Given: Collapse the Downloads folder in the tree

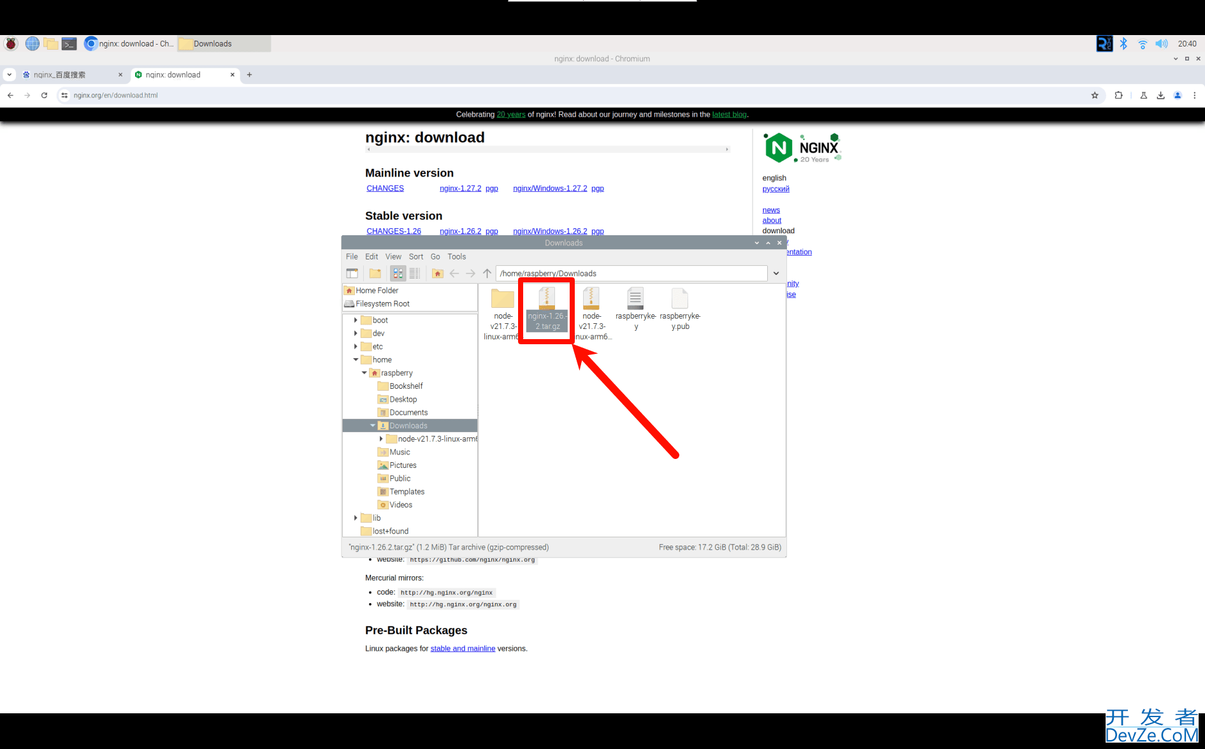Looking at the screenshot, I should pos(373,425).
